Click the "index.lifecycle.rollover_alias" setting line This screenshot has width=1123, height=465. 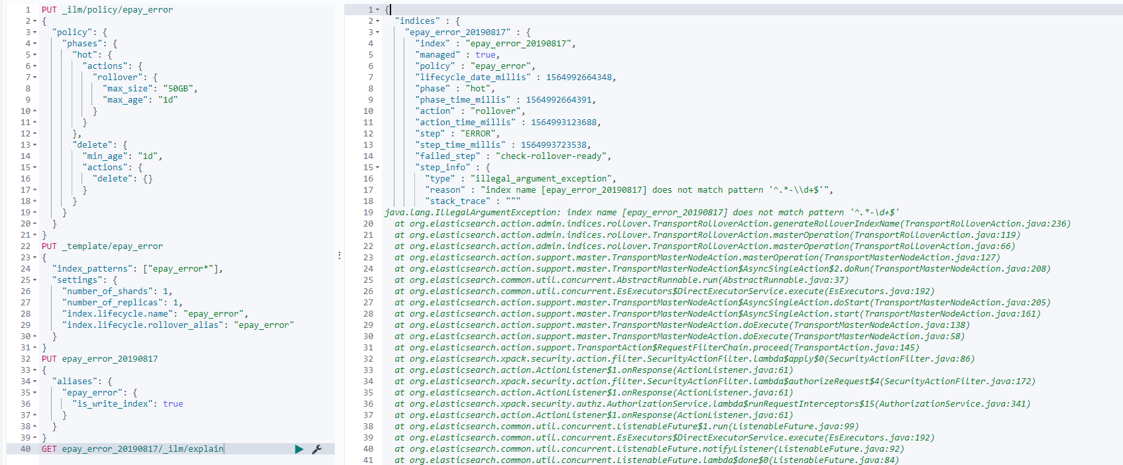click(x=178, y=325)
